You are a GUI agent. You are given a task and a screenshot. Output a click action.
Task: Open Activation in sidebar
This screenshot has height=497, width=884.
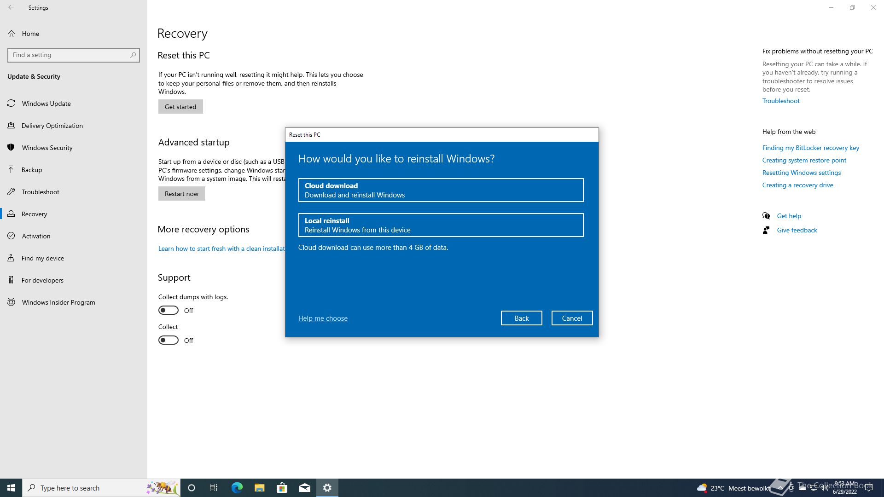point(74,236)
